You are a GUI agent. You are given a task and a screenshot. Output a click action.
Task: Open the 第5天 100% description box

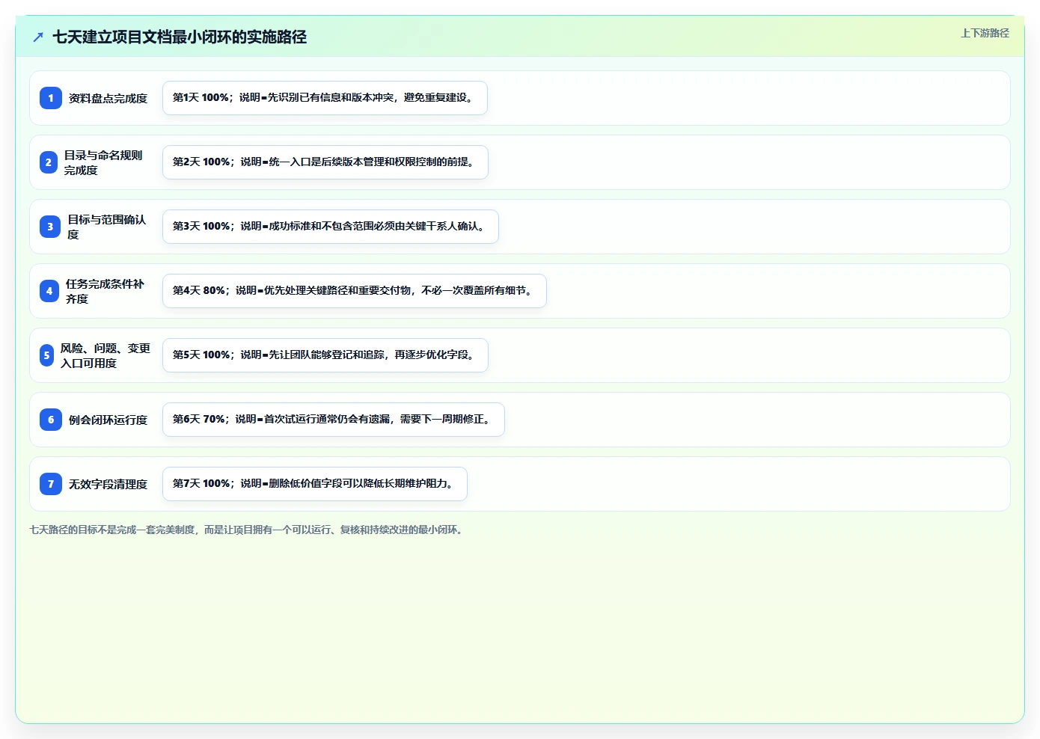325,355
